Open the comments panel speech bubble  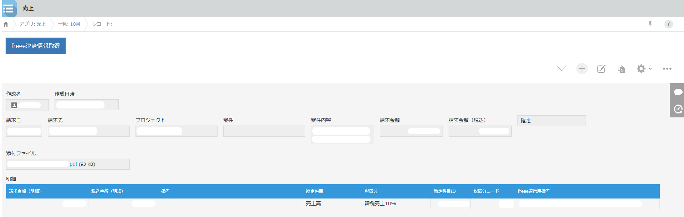(678, 92)
